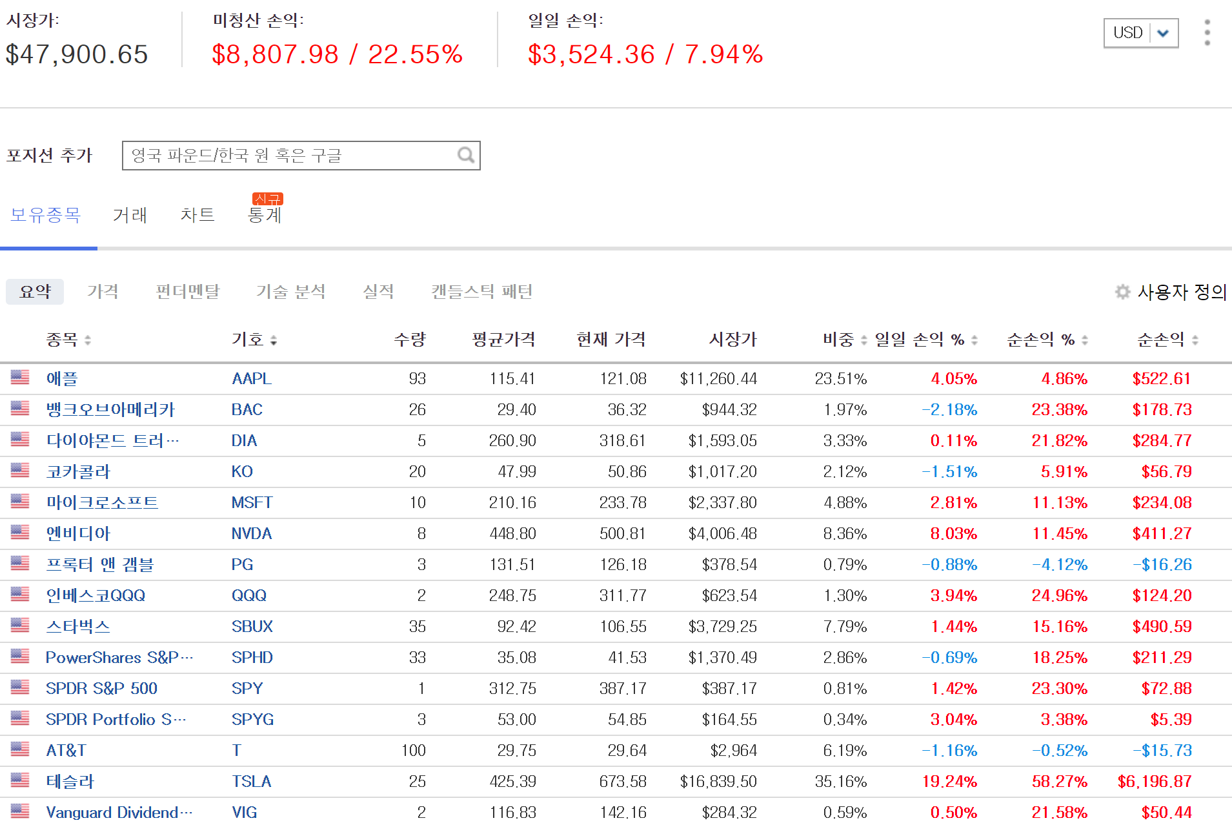Click the US flag next to AT&T
Image resolution: width=1232 pixels, height=836 pixels.
click(20, 749)
